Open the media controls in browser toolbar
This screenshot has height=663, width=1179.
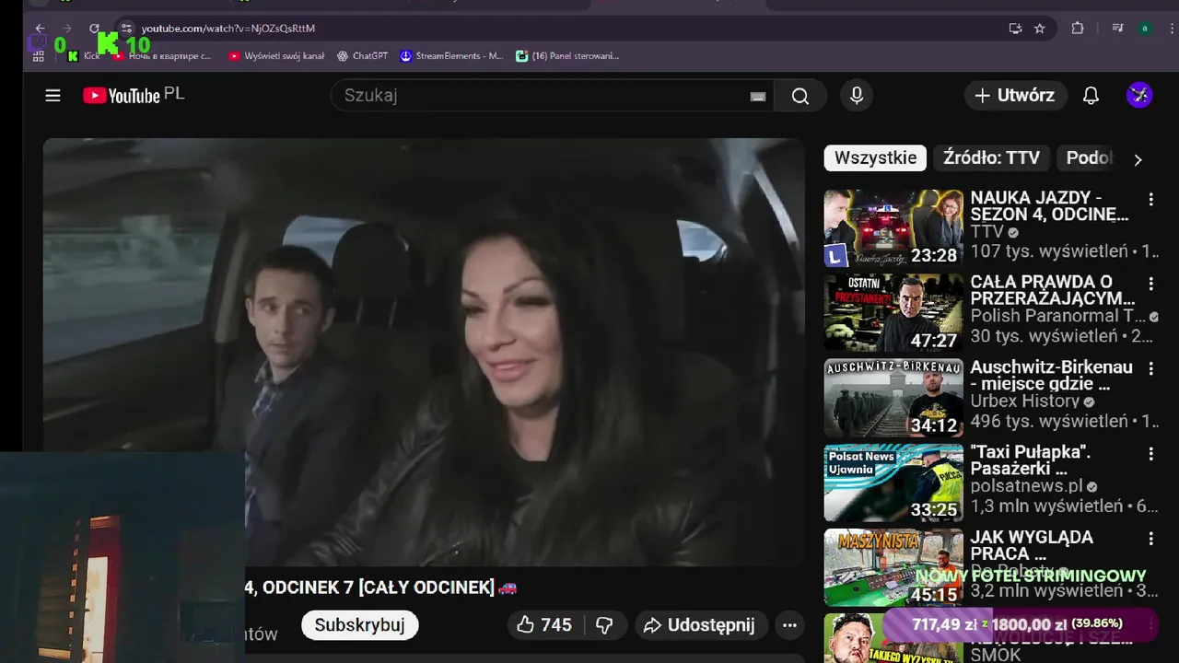1117,29
